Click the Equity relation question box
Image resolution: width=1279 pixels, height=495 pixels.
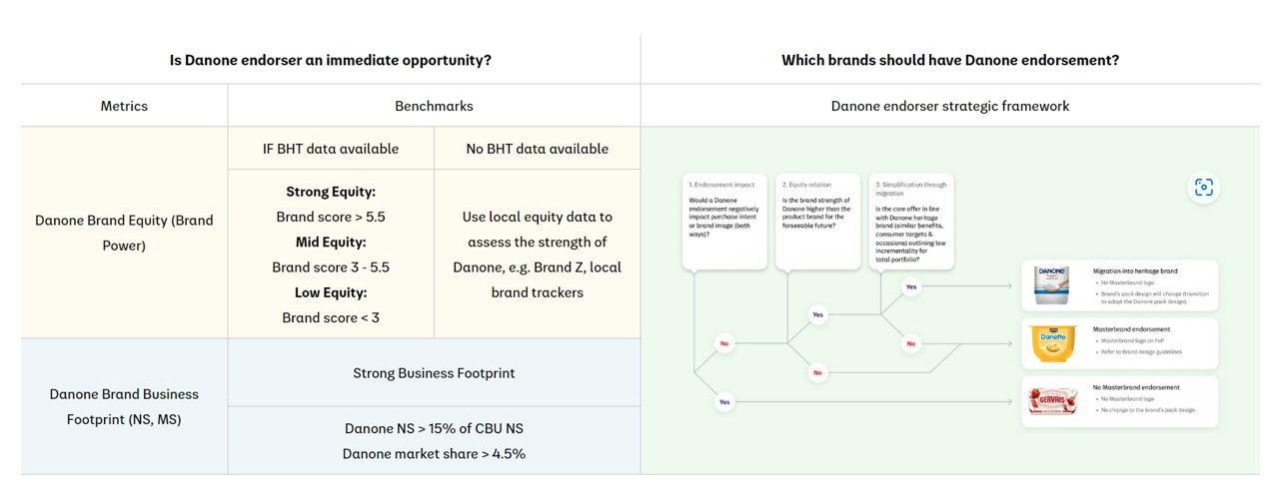[x=817, y=224]
